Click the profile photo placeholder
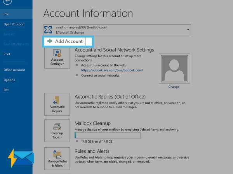 [174, 68]
